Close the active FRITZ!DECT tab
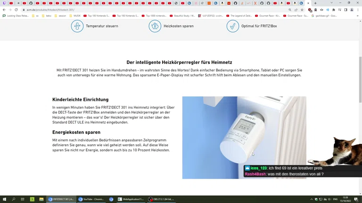 tap(308, 3)
